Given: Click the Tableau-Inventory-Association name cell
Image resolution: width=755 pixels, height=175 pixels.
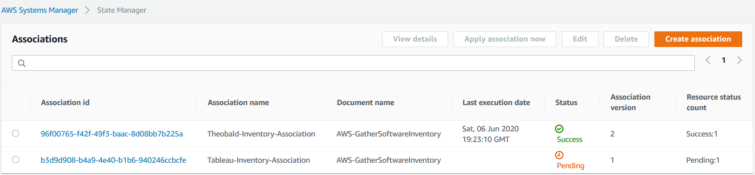Looking at the screenshot, I should coord(259,160).
